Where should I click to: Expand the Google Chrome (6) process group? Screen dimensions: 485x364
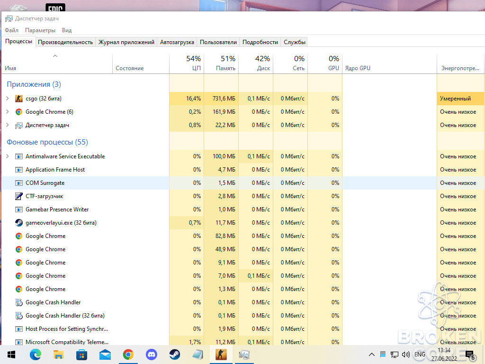[8, 112]
